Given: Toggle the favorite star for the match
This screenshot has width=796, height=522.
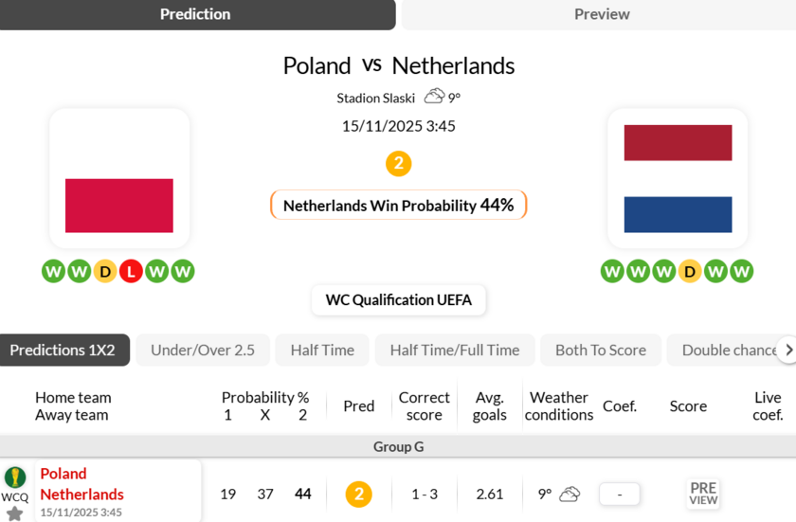Looking at the screenshot, I should click(x=14, y=513).
